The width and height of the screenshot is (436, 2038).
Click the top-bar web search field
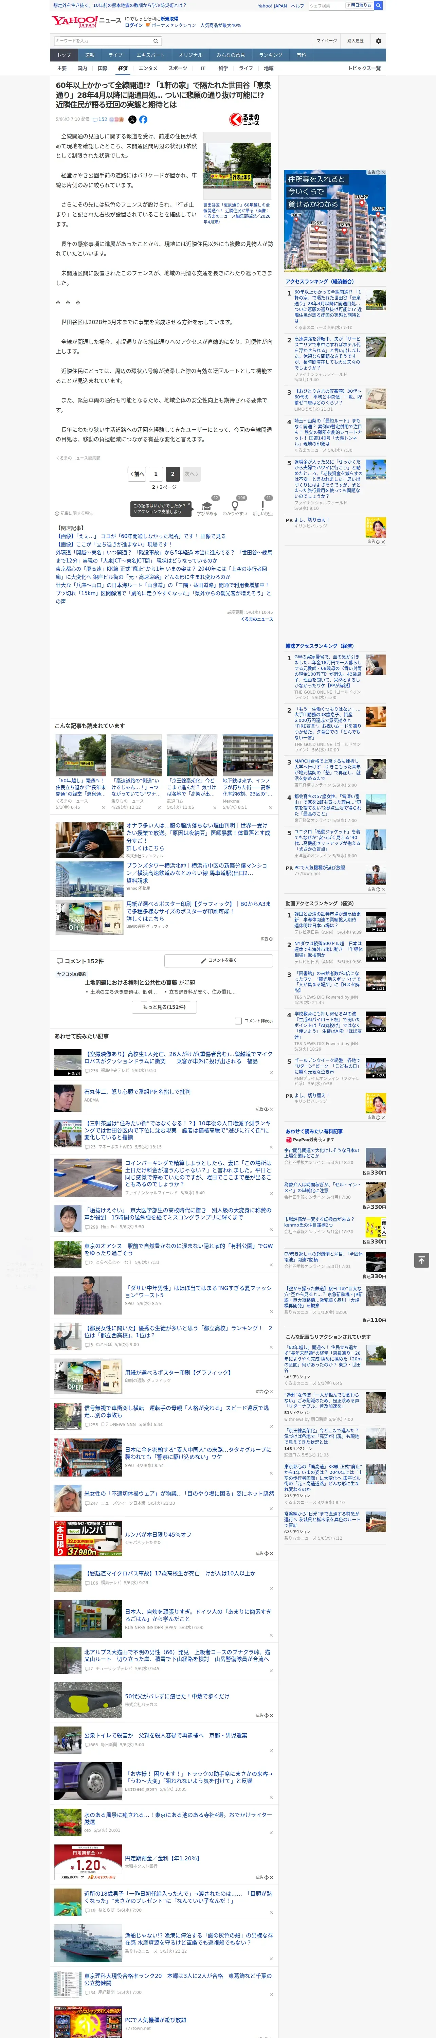(x=340, y=5)
